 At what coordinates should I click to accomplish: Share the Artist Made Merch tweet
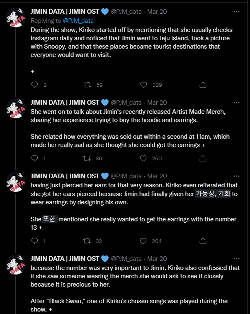[x=203, y=158]
